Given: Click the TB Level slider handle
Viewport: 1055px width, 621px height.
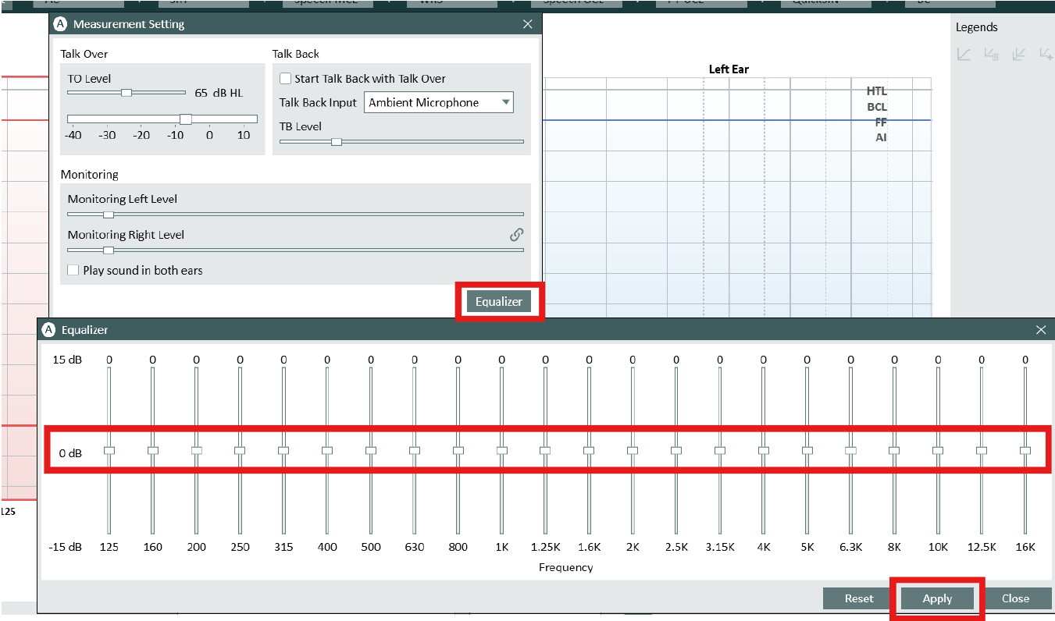Looking at the screenshot, I should 336,142.
